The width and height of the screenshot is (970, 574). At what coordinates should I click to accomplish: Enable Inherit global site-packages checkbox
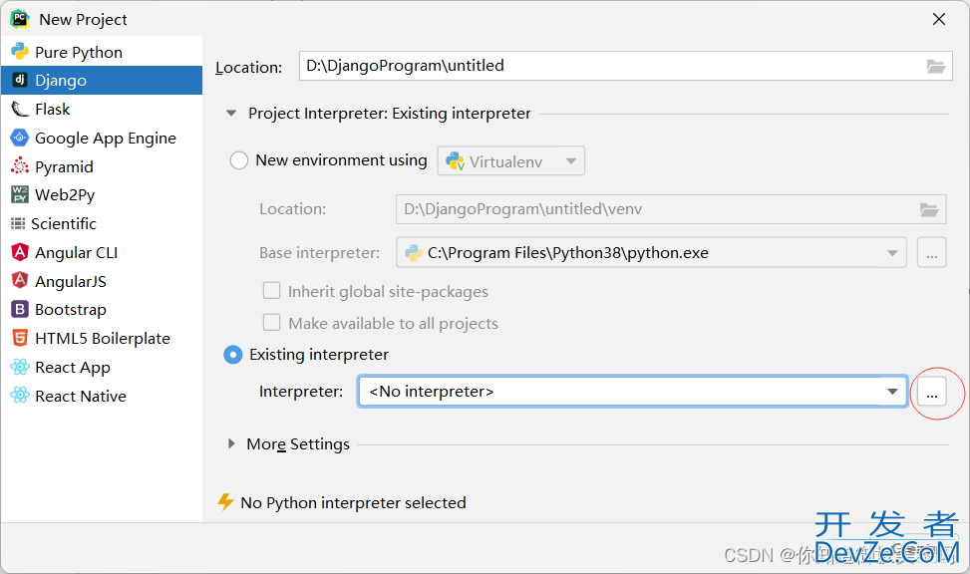271,291
